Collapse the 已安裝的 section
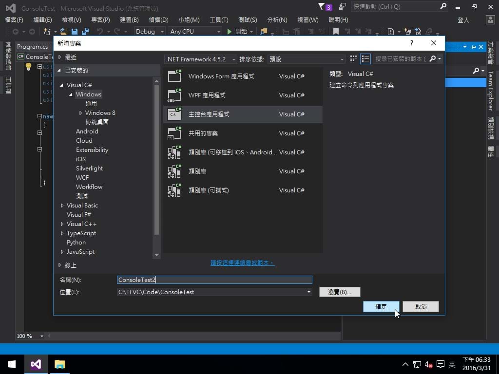499x374 pixels. point(59,70)
